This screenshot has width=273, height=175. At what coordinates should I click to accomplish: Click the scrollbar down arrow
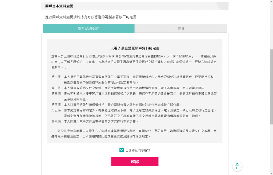click(x=271, y=174)
